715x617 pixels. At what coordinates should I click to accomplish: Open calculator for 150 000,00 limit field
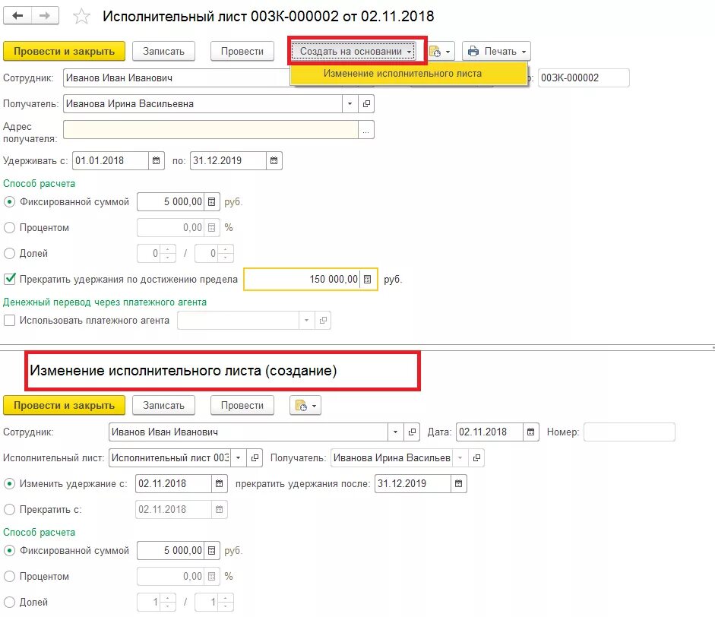pos(368,279)
